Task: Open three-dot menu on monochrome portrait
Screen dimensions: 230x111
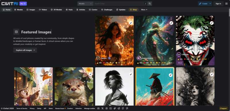Action: coord(131,70)
